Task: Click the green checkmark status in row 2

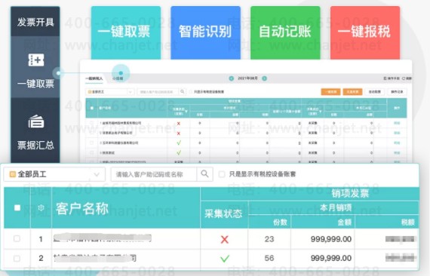Action: (225, 258)
